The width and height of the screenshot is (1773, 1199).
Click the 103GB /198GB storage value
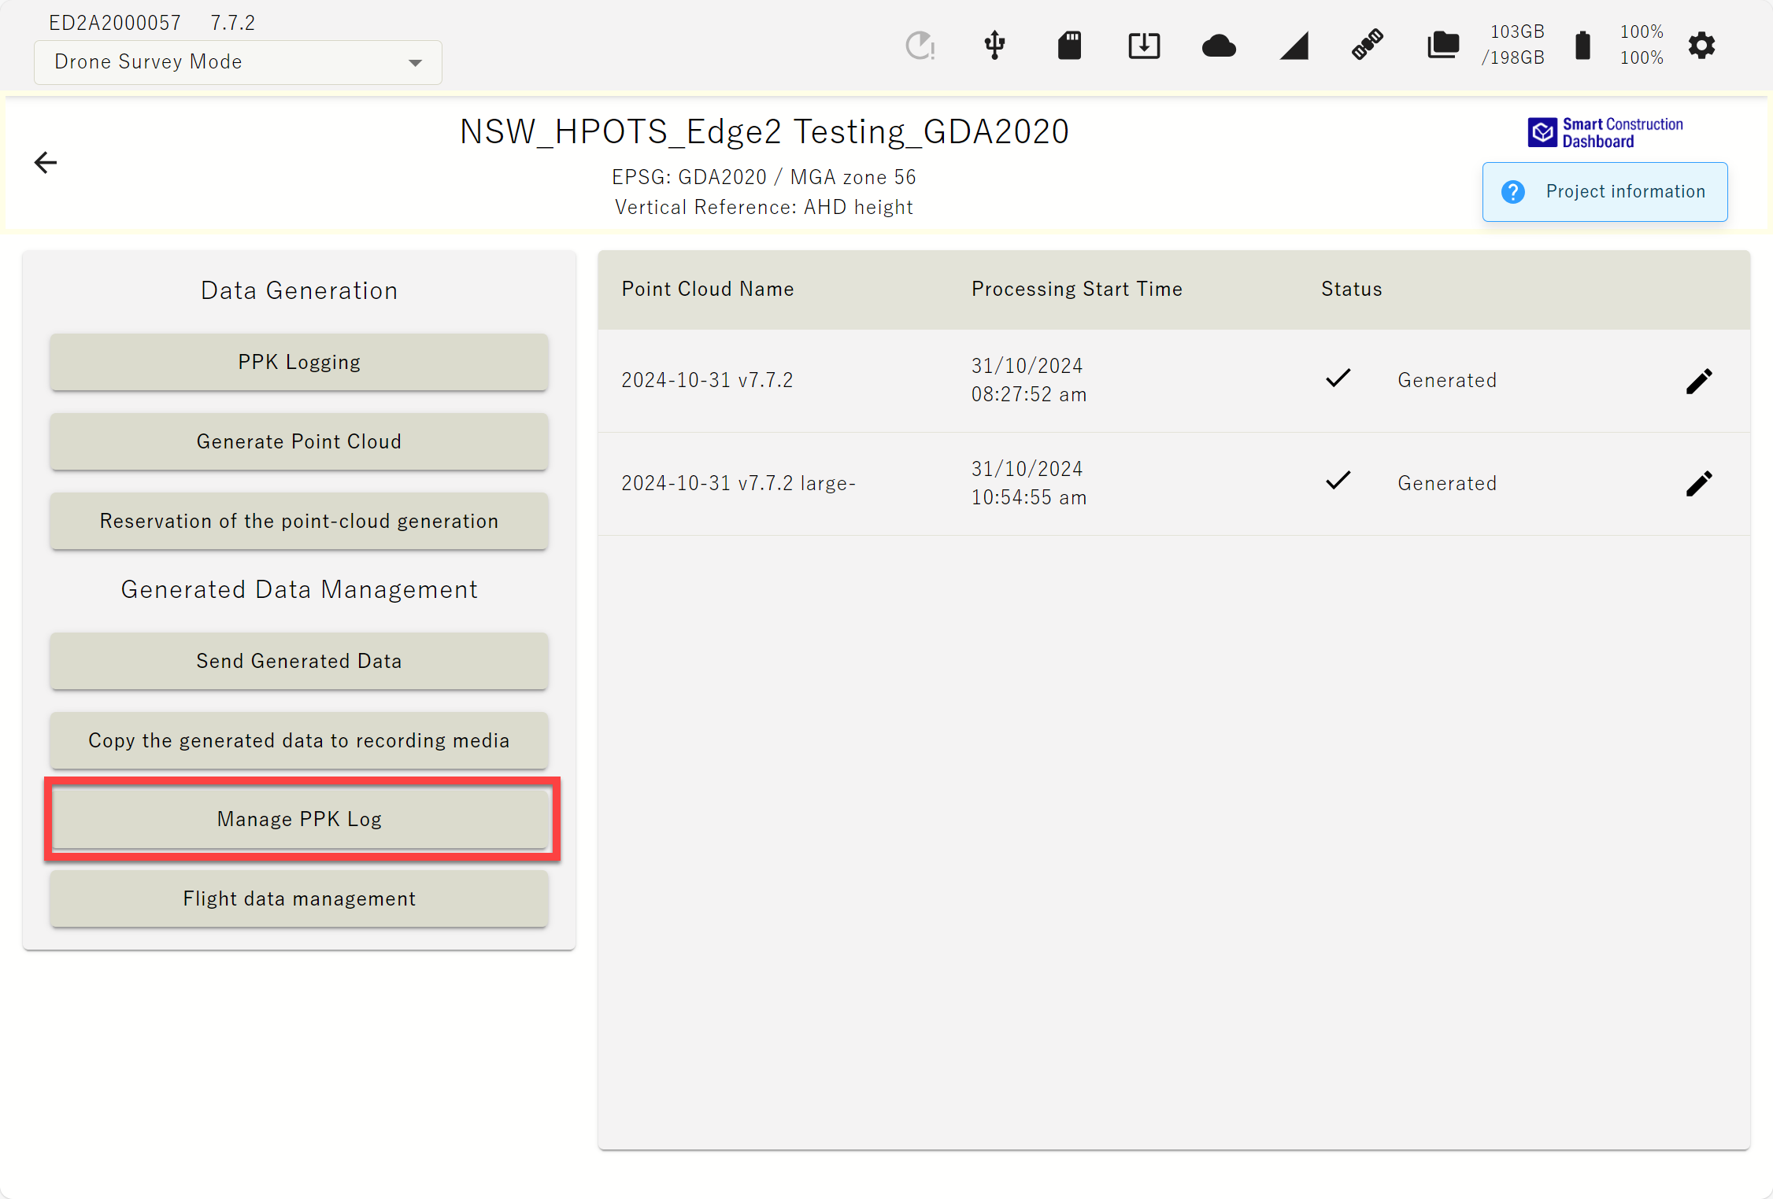click(1513, 45)
